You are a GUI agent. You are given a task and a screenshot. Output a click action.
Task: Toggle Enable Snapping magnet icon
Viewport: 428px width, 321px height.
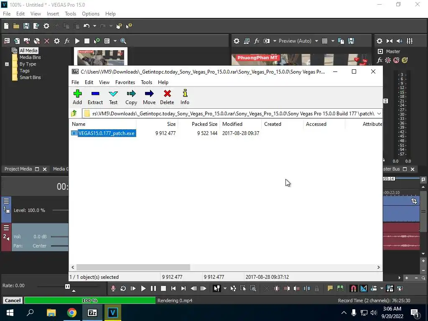[353, 288]
